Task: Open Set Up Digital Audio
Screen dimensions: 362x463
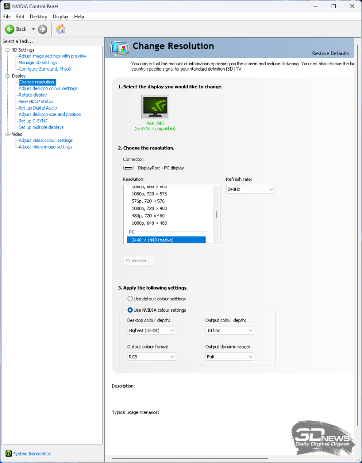Action: pyautogui.click(x=38, y=108)
